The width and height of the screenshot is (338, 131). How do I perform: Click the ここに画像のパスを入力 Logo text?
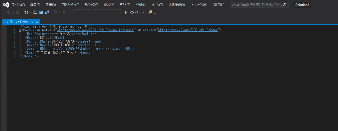[x=57, y=53]
